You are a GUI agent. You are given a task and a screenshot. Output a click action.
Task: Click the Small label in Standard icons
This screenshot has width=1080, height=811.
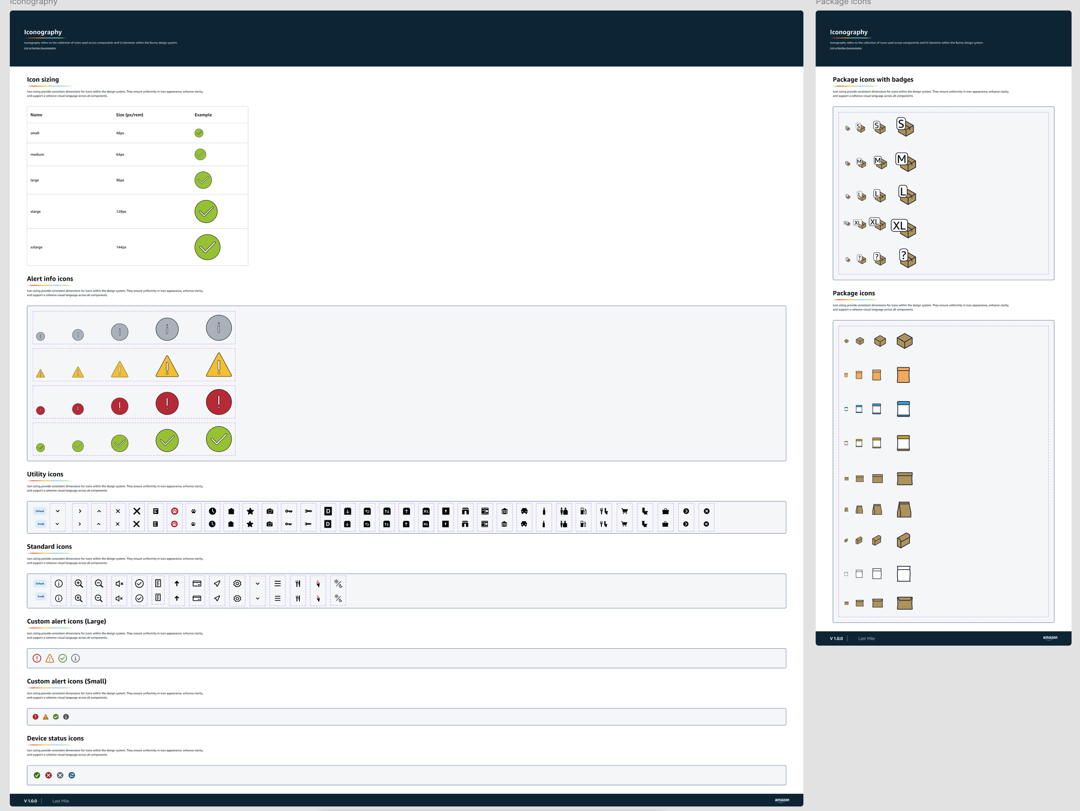tap(41, 596)
